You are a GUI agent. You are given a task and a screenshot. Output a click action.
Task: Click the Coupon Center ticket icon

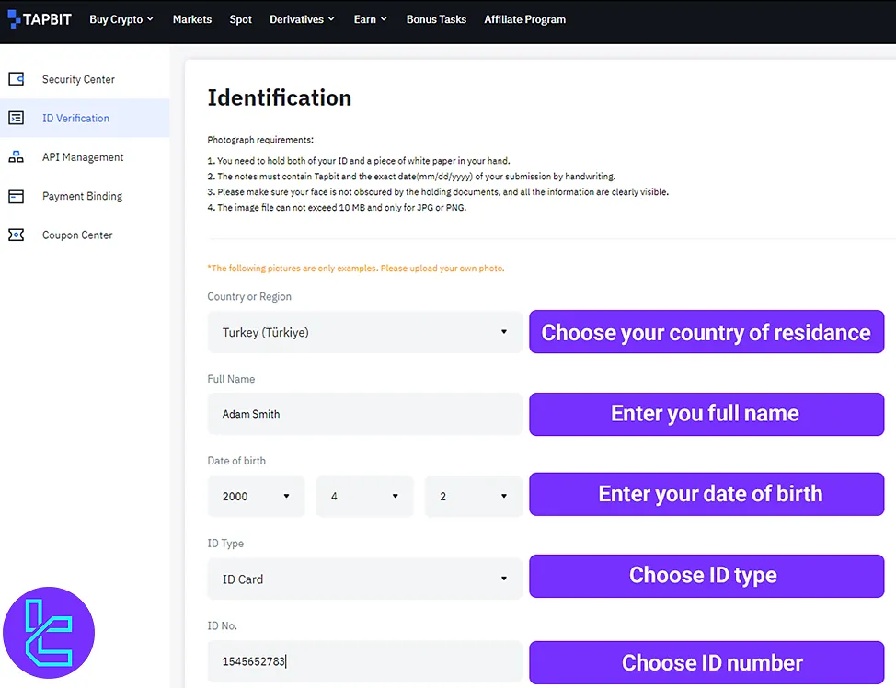tap(16, 235)
